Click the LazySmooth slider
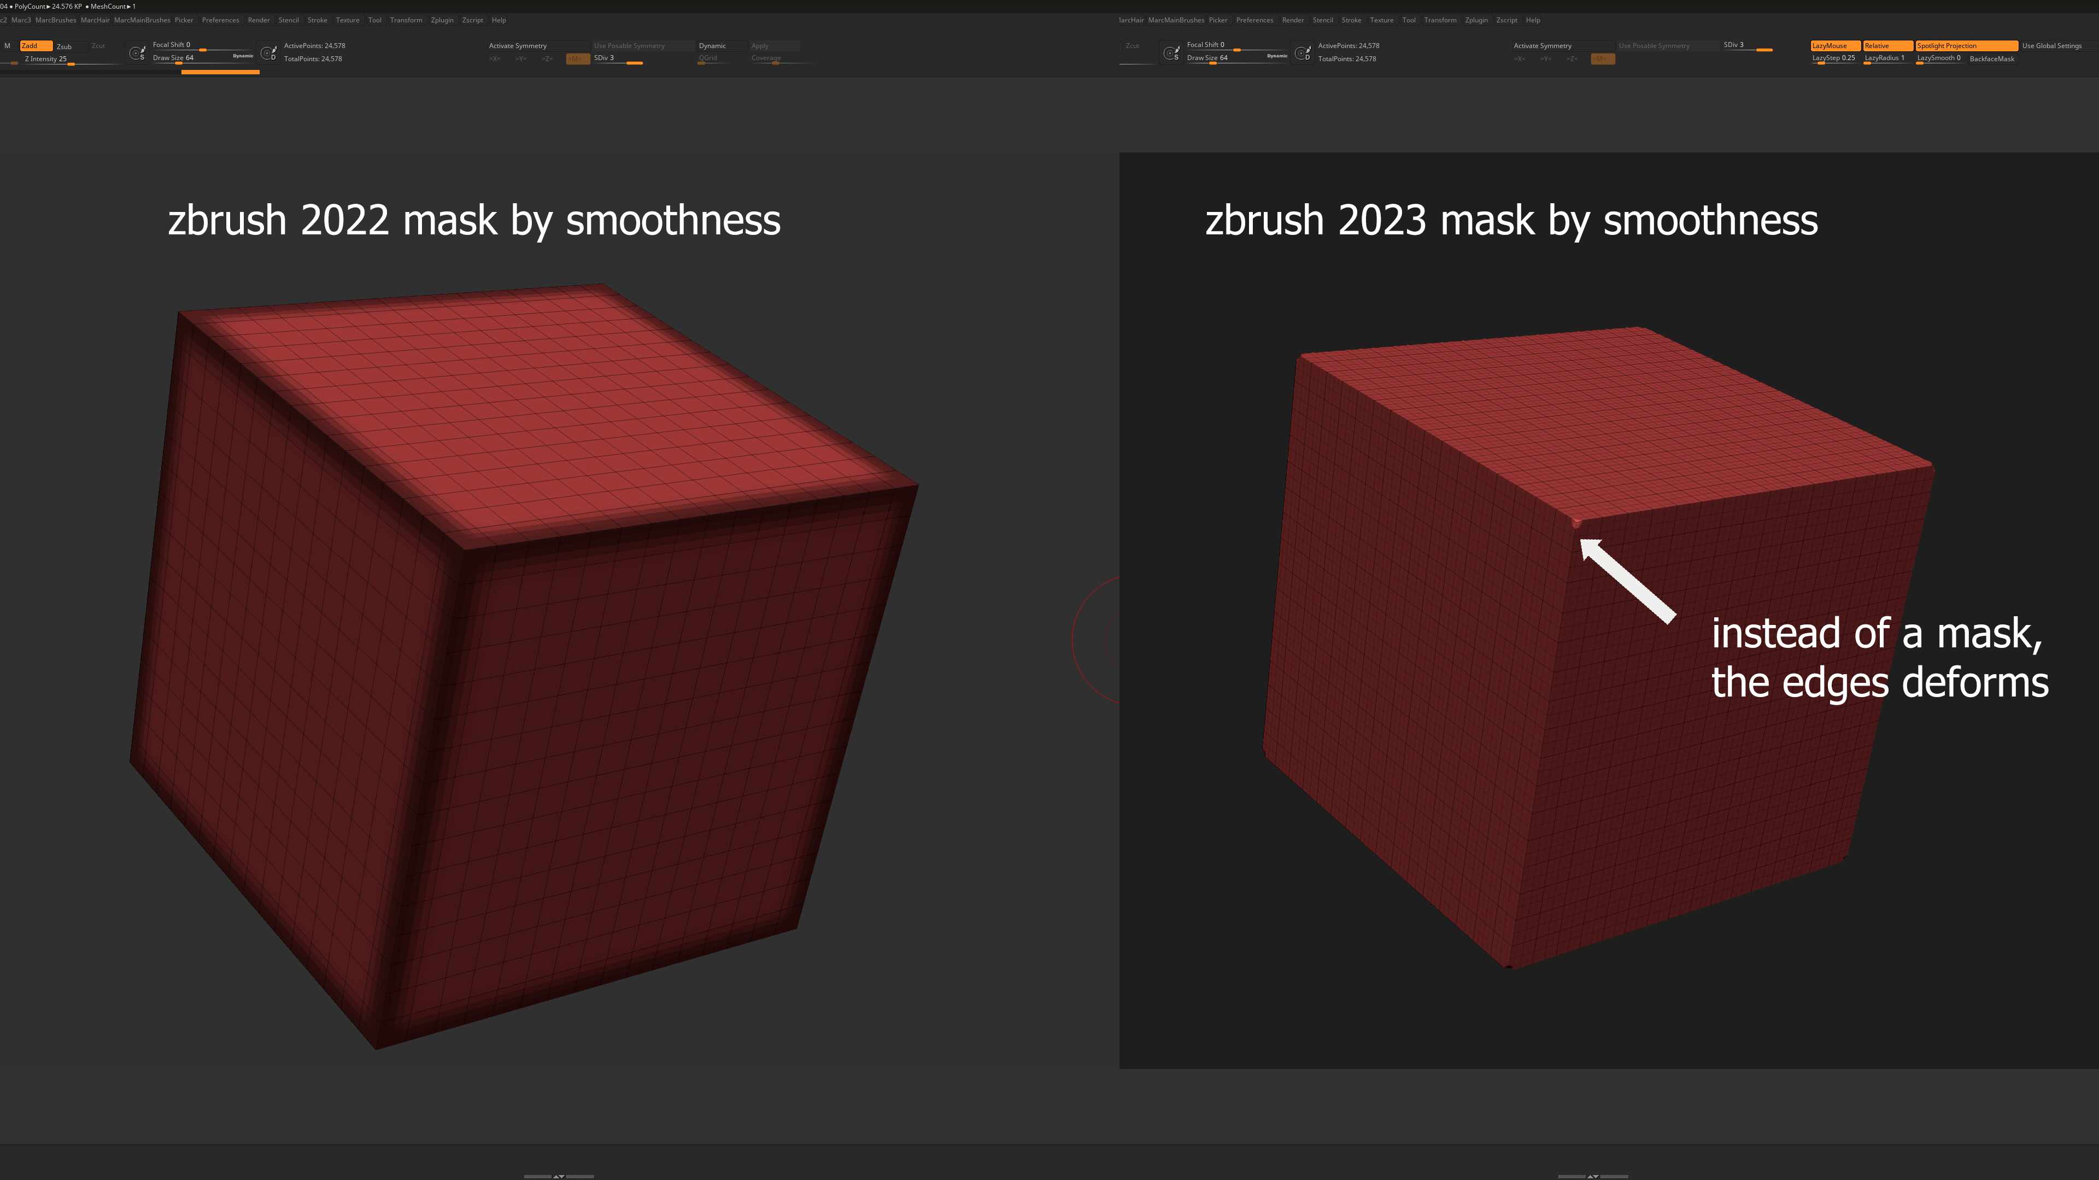The width and height of the screenshot is (2099, 1180). pyautogui.click(x=1938, y=58)
